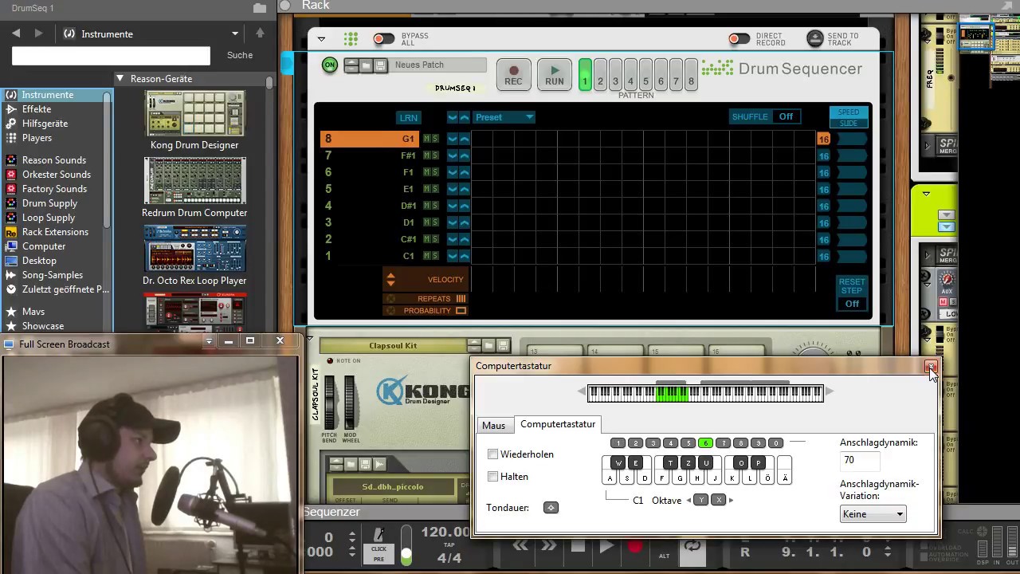Check the Wiederholen checkbox
The width and height of the screenshot is (1020, 574).
pos(492,454)
